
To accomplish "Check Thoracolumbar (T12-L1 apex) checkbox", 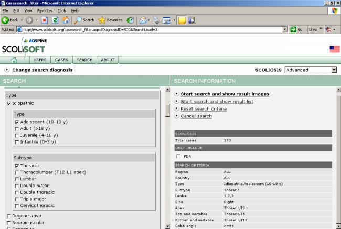I will pyautogui.click(x=17, y=172).
